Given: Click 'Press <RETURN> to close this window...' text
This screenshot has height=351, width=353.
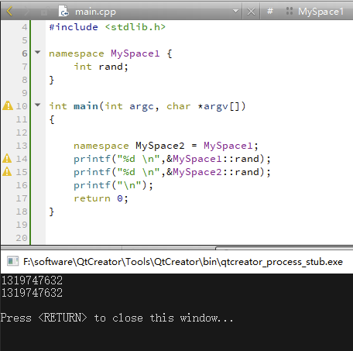Looking at the screenshot, I should (x=117, y=318).
